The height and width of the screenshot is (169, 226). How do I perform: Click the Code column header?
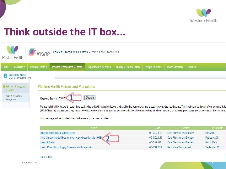[x=158, y=128]
